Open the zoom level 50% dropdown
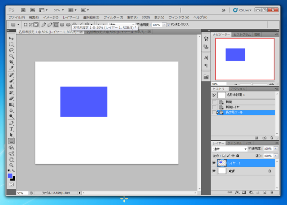The width and height of the screenshot is (287, 205). click(58, 10)
